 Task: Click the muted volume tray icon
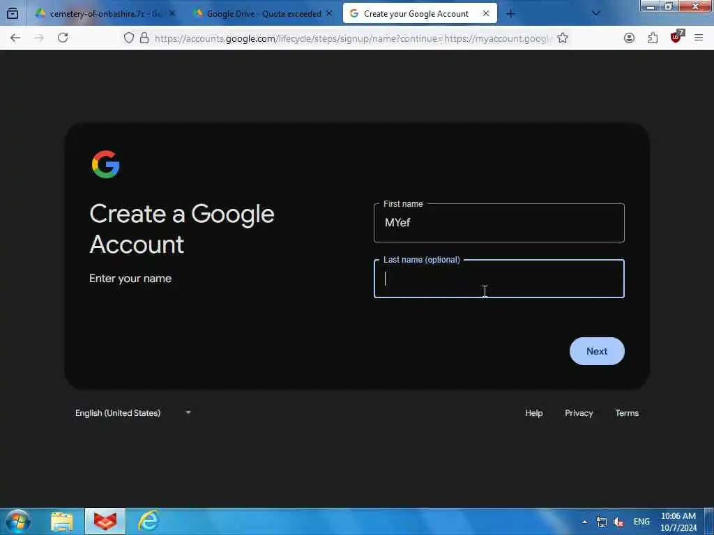618,522
